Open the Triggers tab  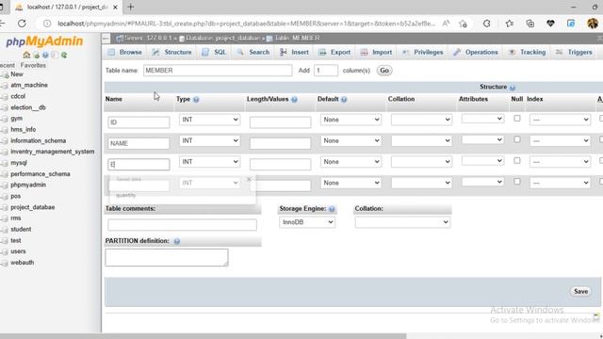tap(574, 53)
